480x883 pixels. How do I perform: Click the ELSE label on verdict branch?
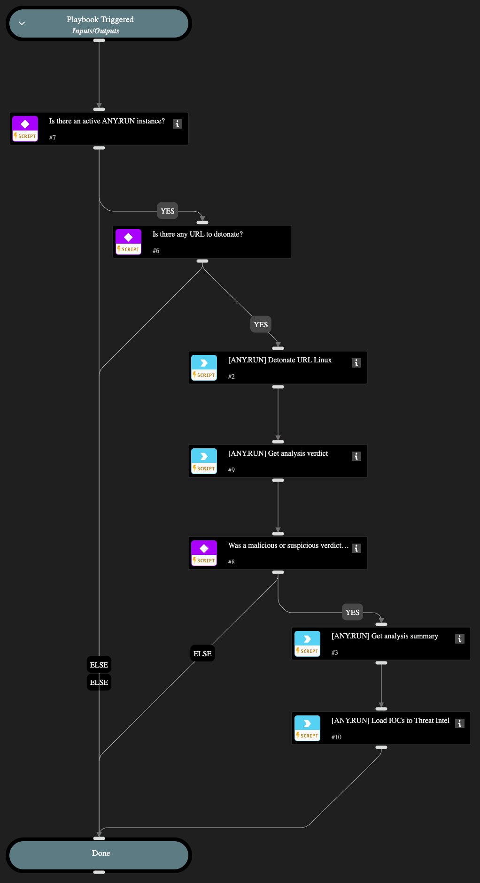coord(202,653)
